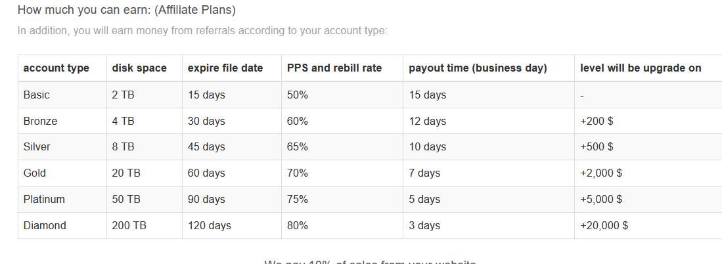Click the 'level will be upgrade on' header
This screenshot has width=722, height=264.
click(x=648, y=68)
